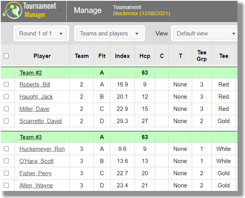245x198 pixels.
Task: Open the Team #3 link
Action: [31, 137]
